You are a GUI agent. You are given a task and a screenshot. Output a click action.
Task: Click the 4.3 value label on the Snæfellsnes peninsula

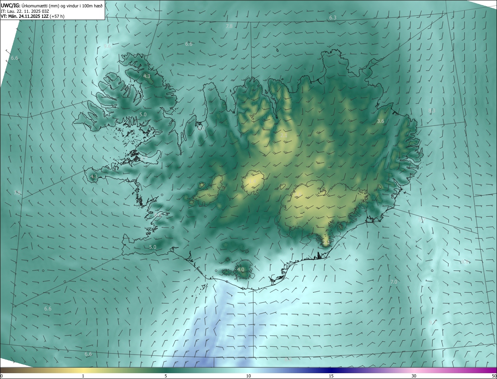[94, 177]
